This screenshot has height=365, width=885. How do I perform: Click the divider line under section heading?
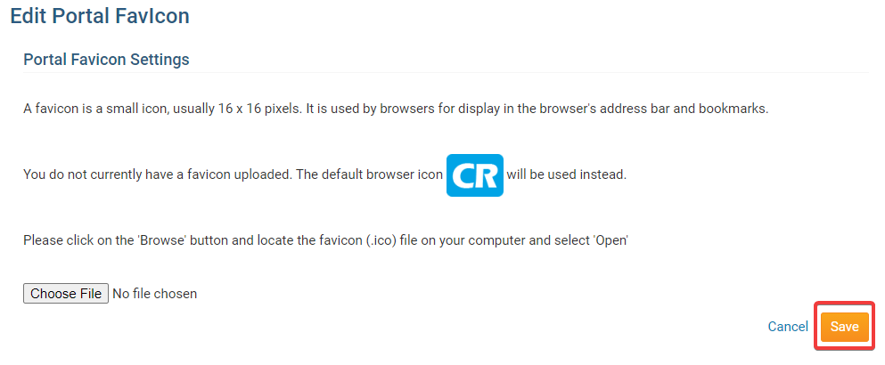(x=446, y=72)
